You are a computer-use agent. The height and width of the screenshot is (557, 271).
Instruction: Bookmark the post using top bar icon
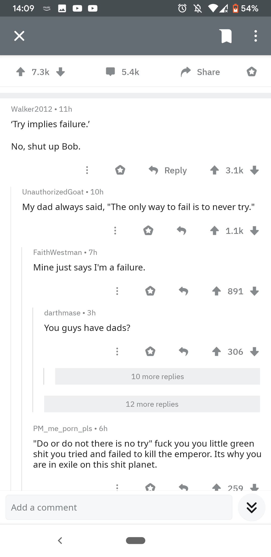pyautogui.click(x=226, y=36)
